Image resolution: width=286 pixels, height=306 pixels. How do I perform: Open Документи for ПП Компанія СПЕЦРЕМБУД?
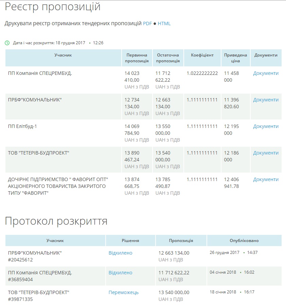tap(266, 73)
